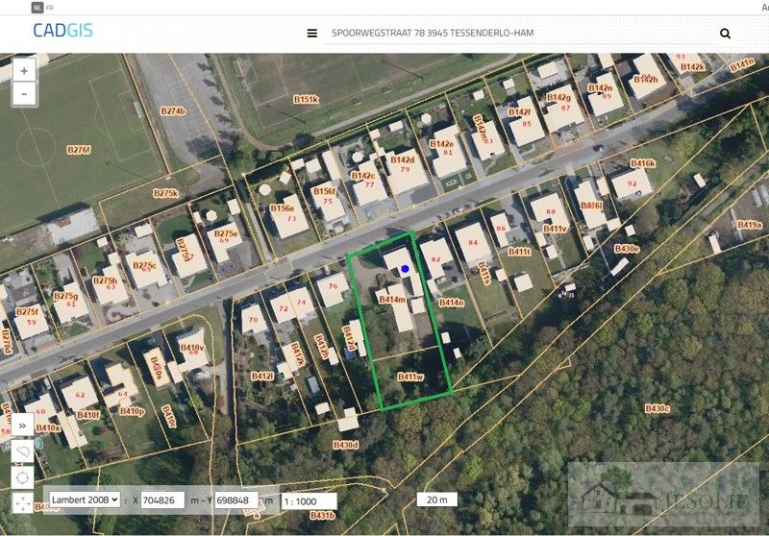769x536 pixels.
Task: Focus the address search field
Action: (x=517, y=34)
